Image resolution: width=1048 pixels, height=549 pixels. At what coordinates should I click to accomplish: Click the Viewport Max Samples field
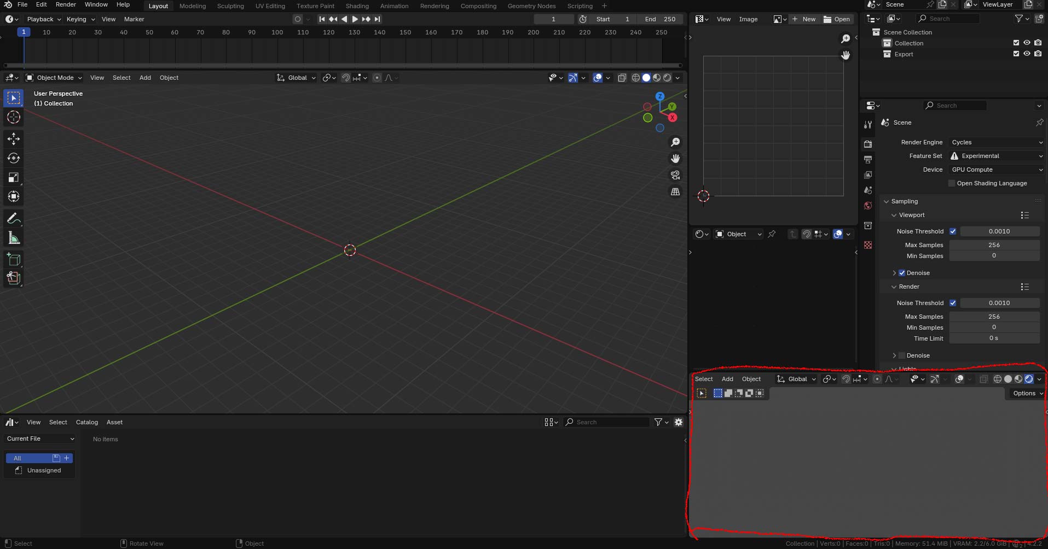tap(994, 245)
